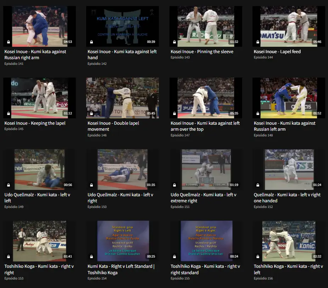Click lock icon on Russian left arm thumbnail
This screenshot has width=328, height=288.
(258, 113)
